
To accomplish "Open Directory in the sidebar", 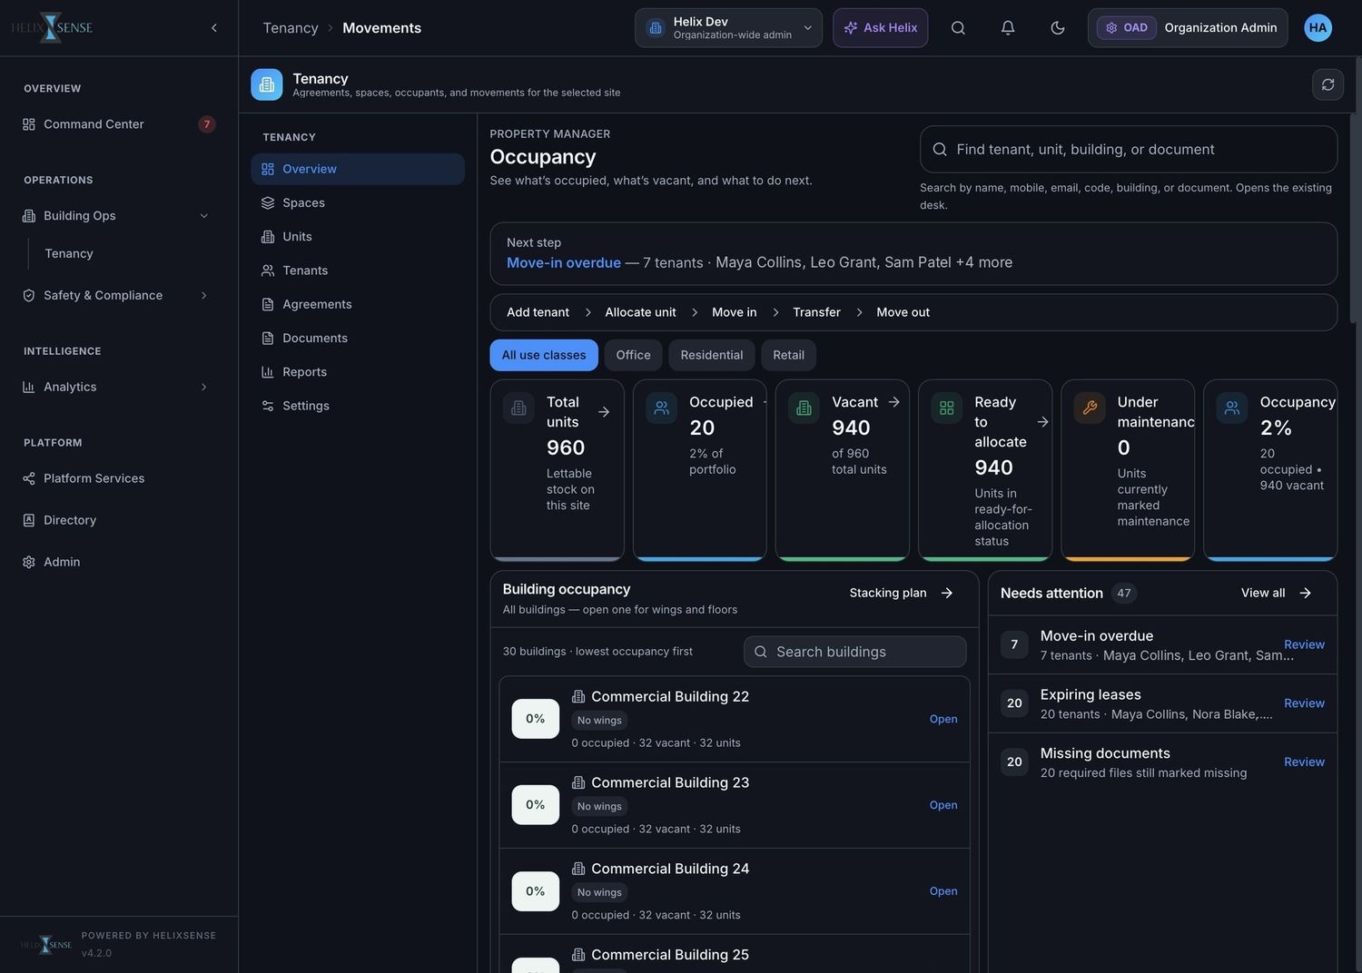I will (x=119, y=520).
